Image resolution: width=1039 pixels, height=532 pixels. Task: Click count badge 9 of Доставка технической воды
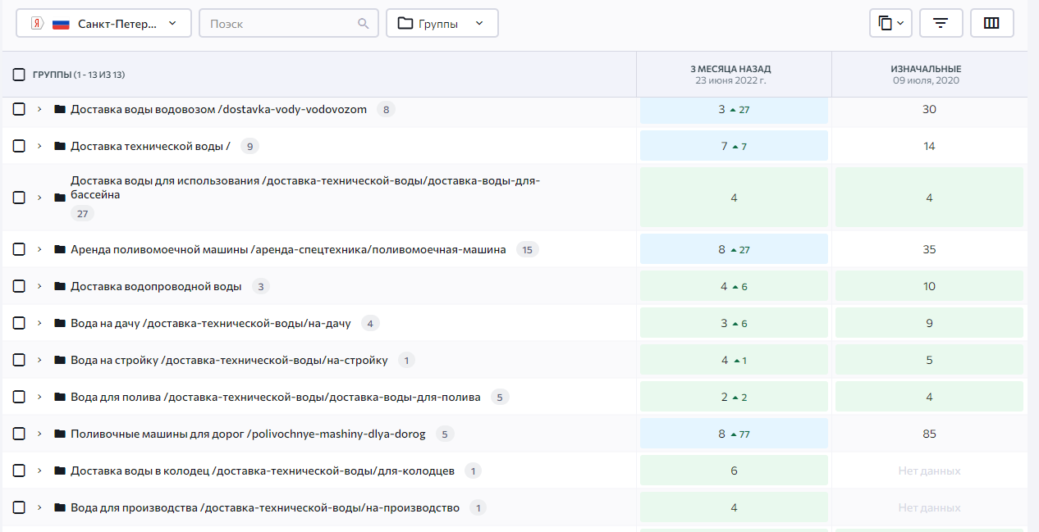(x=249, y=146)
